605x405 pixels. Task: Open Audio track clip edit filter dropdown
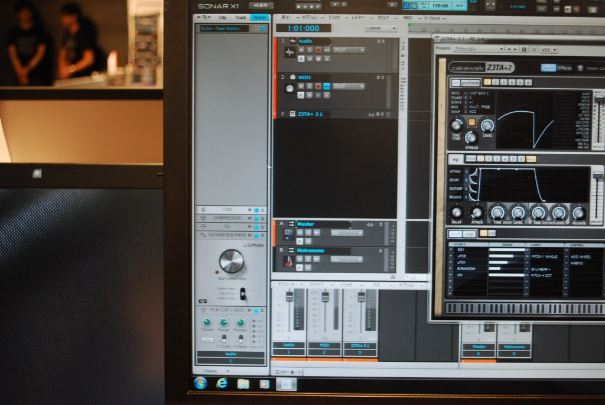tap(349, 50)
